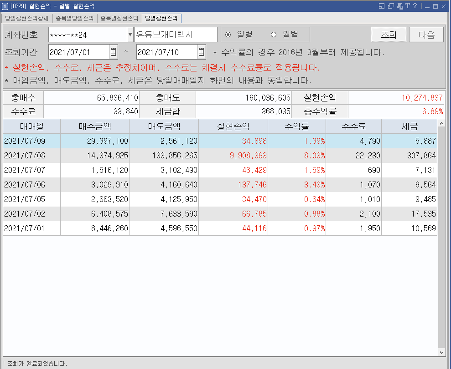Open the end date calendar picker

tap(202, 52)
